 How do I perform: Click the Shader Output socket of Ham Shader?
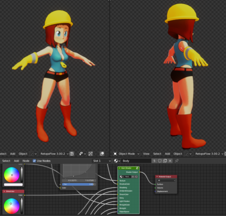[x=139, y=172]
